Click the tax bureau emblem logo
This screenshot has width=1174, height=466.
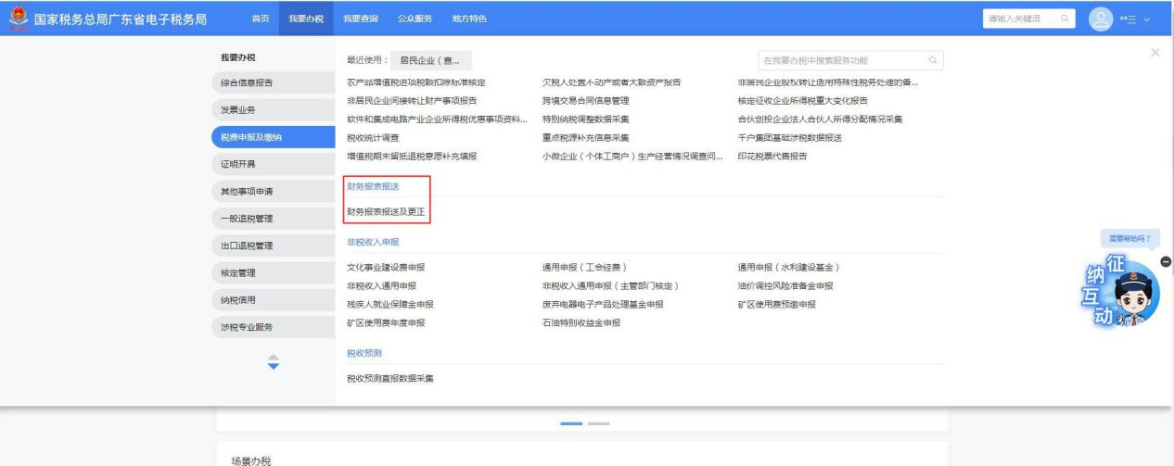pos(16,19)
